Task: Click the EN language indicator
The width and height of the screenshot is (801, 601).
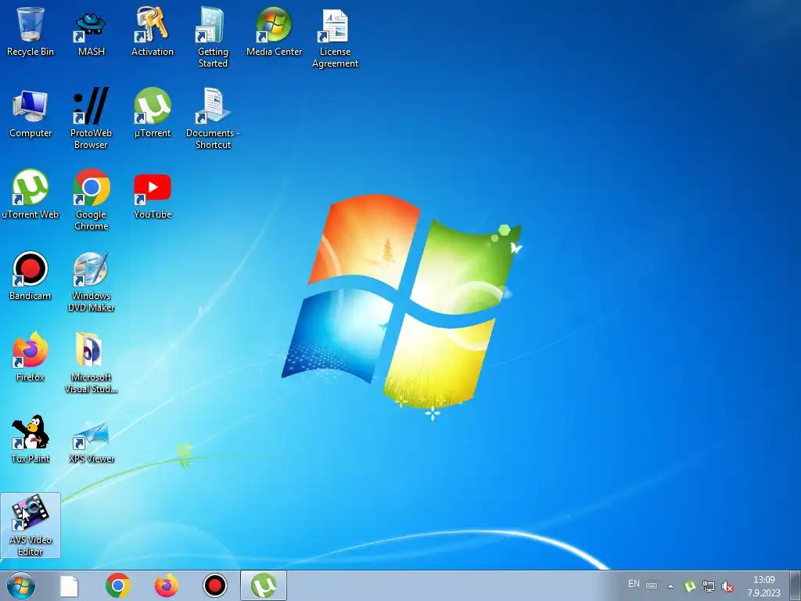Action: click(634, 584)
